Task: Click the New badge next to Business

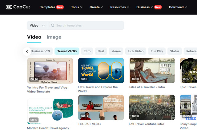Action: pos(158,7)
